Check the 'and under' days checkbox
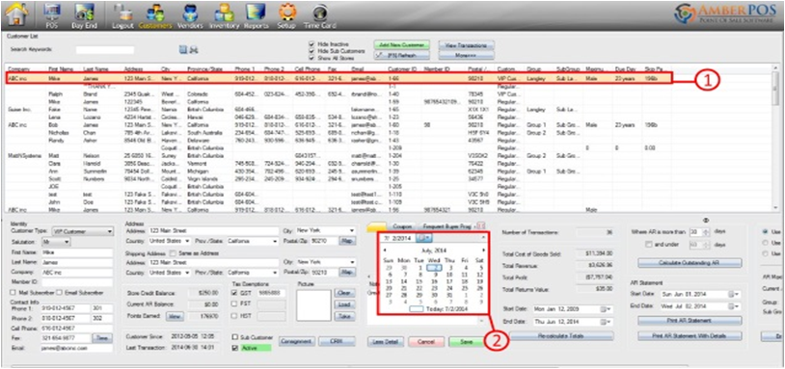Viewport: 785px width, 369px height. [x=649, y=244]
